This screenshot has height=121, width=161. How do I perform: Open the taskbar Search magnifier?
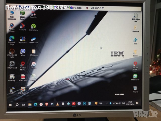tap(17, 104)
